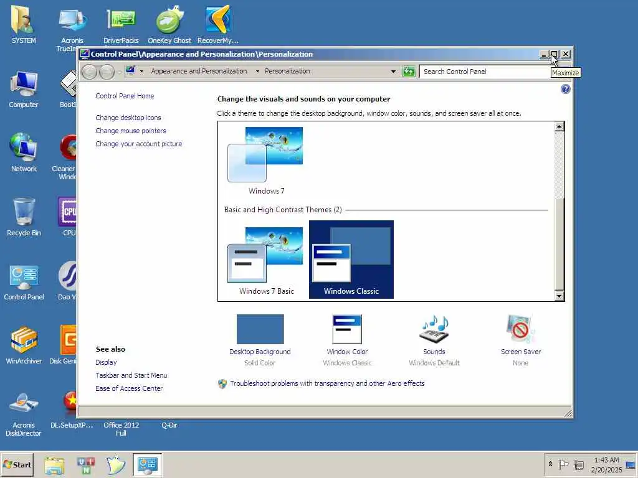Select the Windows 7 theme thumbnail
Screen dimensions: 638x478
266,161
